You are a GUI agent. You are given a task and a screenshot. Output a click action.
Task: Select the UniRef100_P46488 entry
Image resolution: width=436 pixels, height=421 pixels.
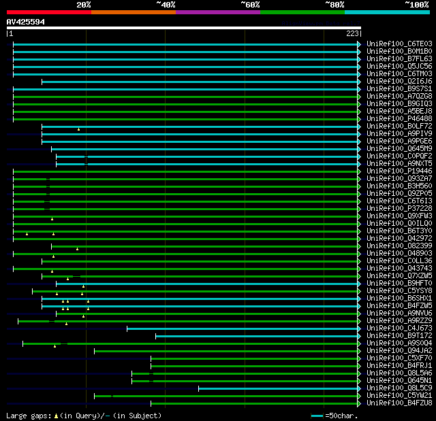click(x=399, y=119)
